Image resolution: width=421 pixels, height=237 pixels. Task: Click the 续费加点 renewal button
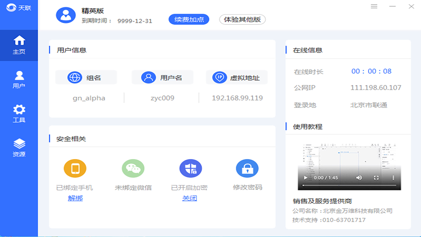(x=188, y=19)
